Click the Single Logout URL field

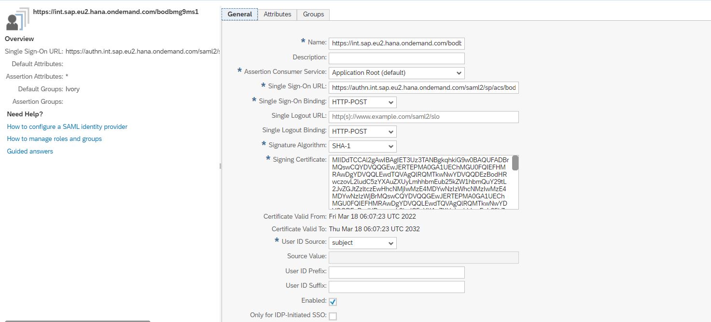point(423,117)
